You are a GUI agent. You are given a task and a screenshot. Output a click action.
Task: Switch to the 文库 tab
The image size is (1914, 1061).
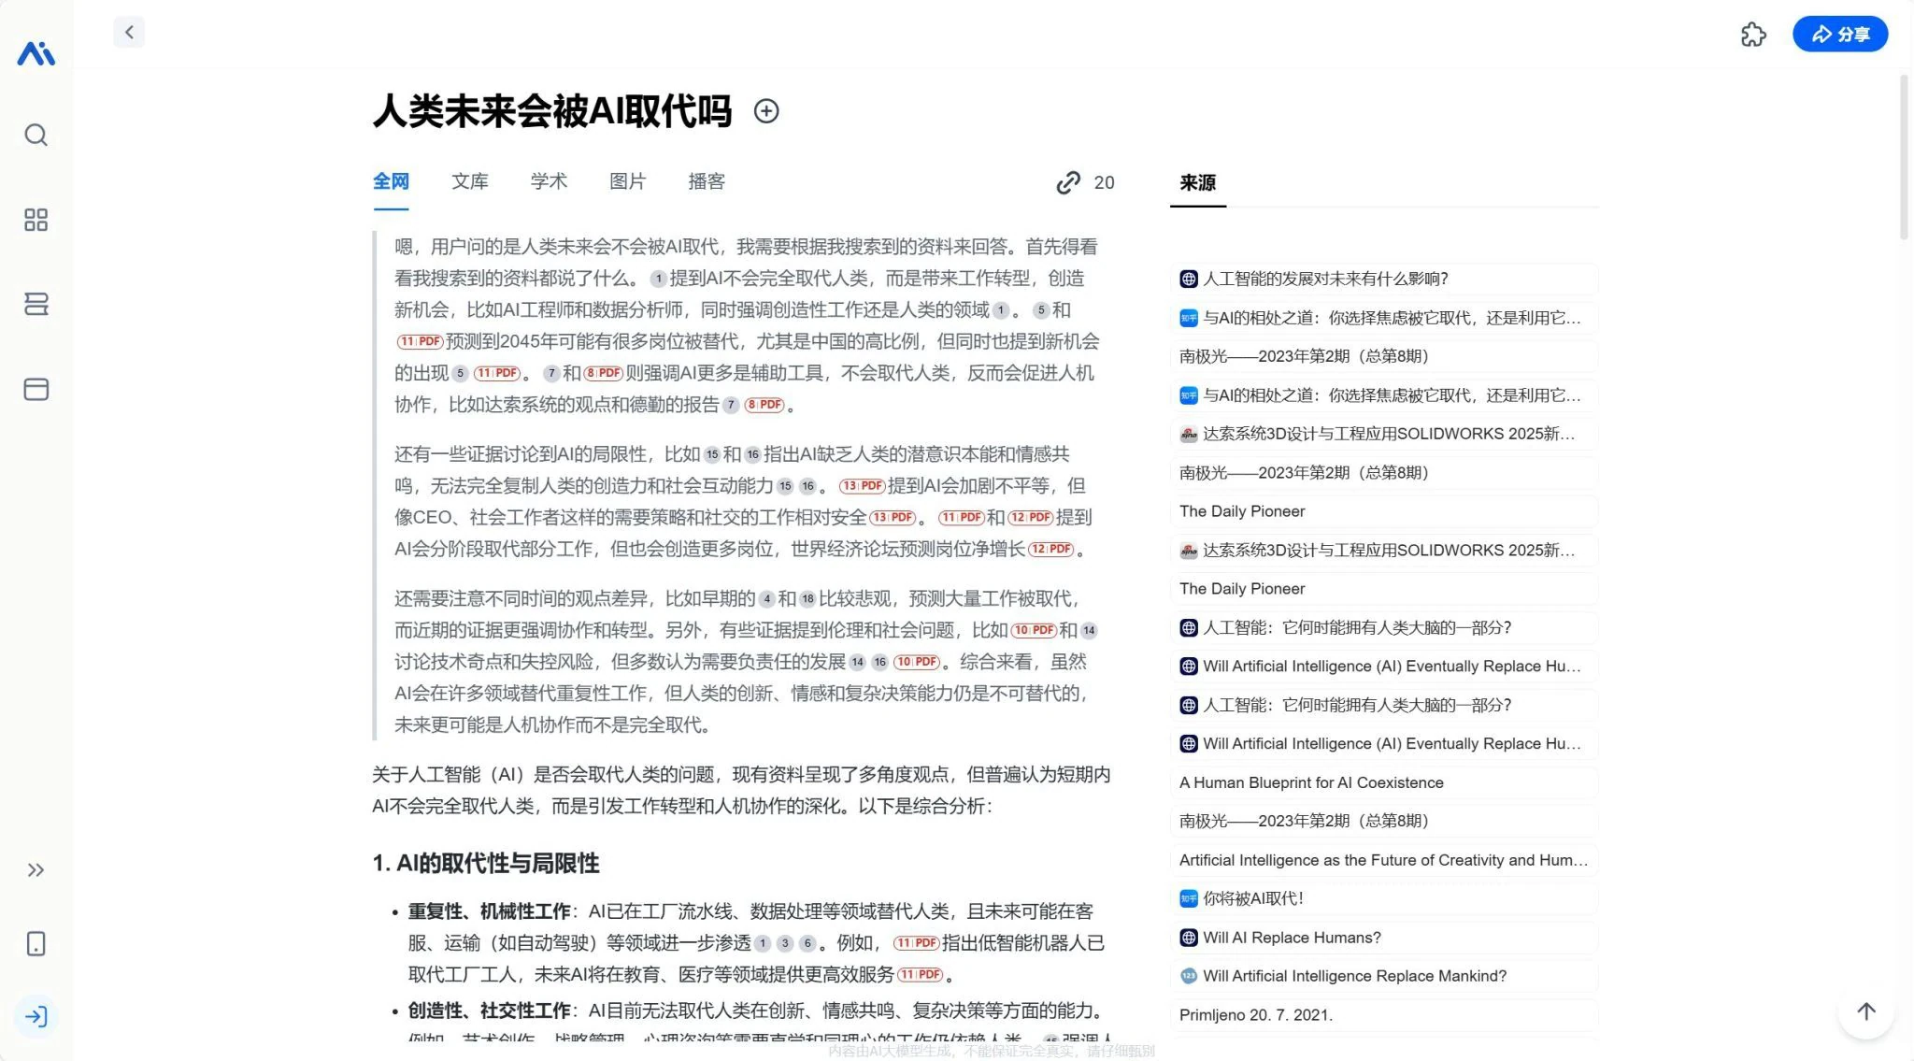click(469, 181)
